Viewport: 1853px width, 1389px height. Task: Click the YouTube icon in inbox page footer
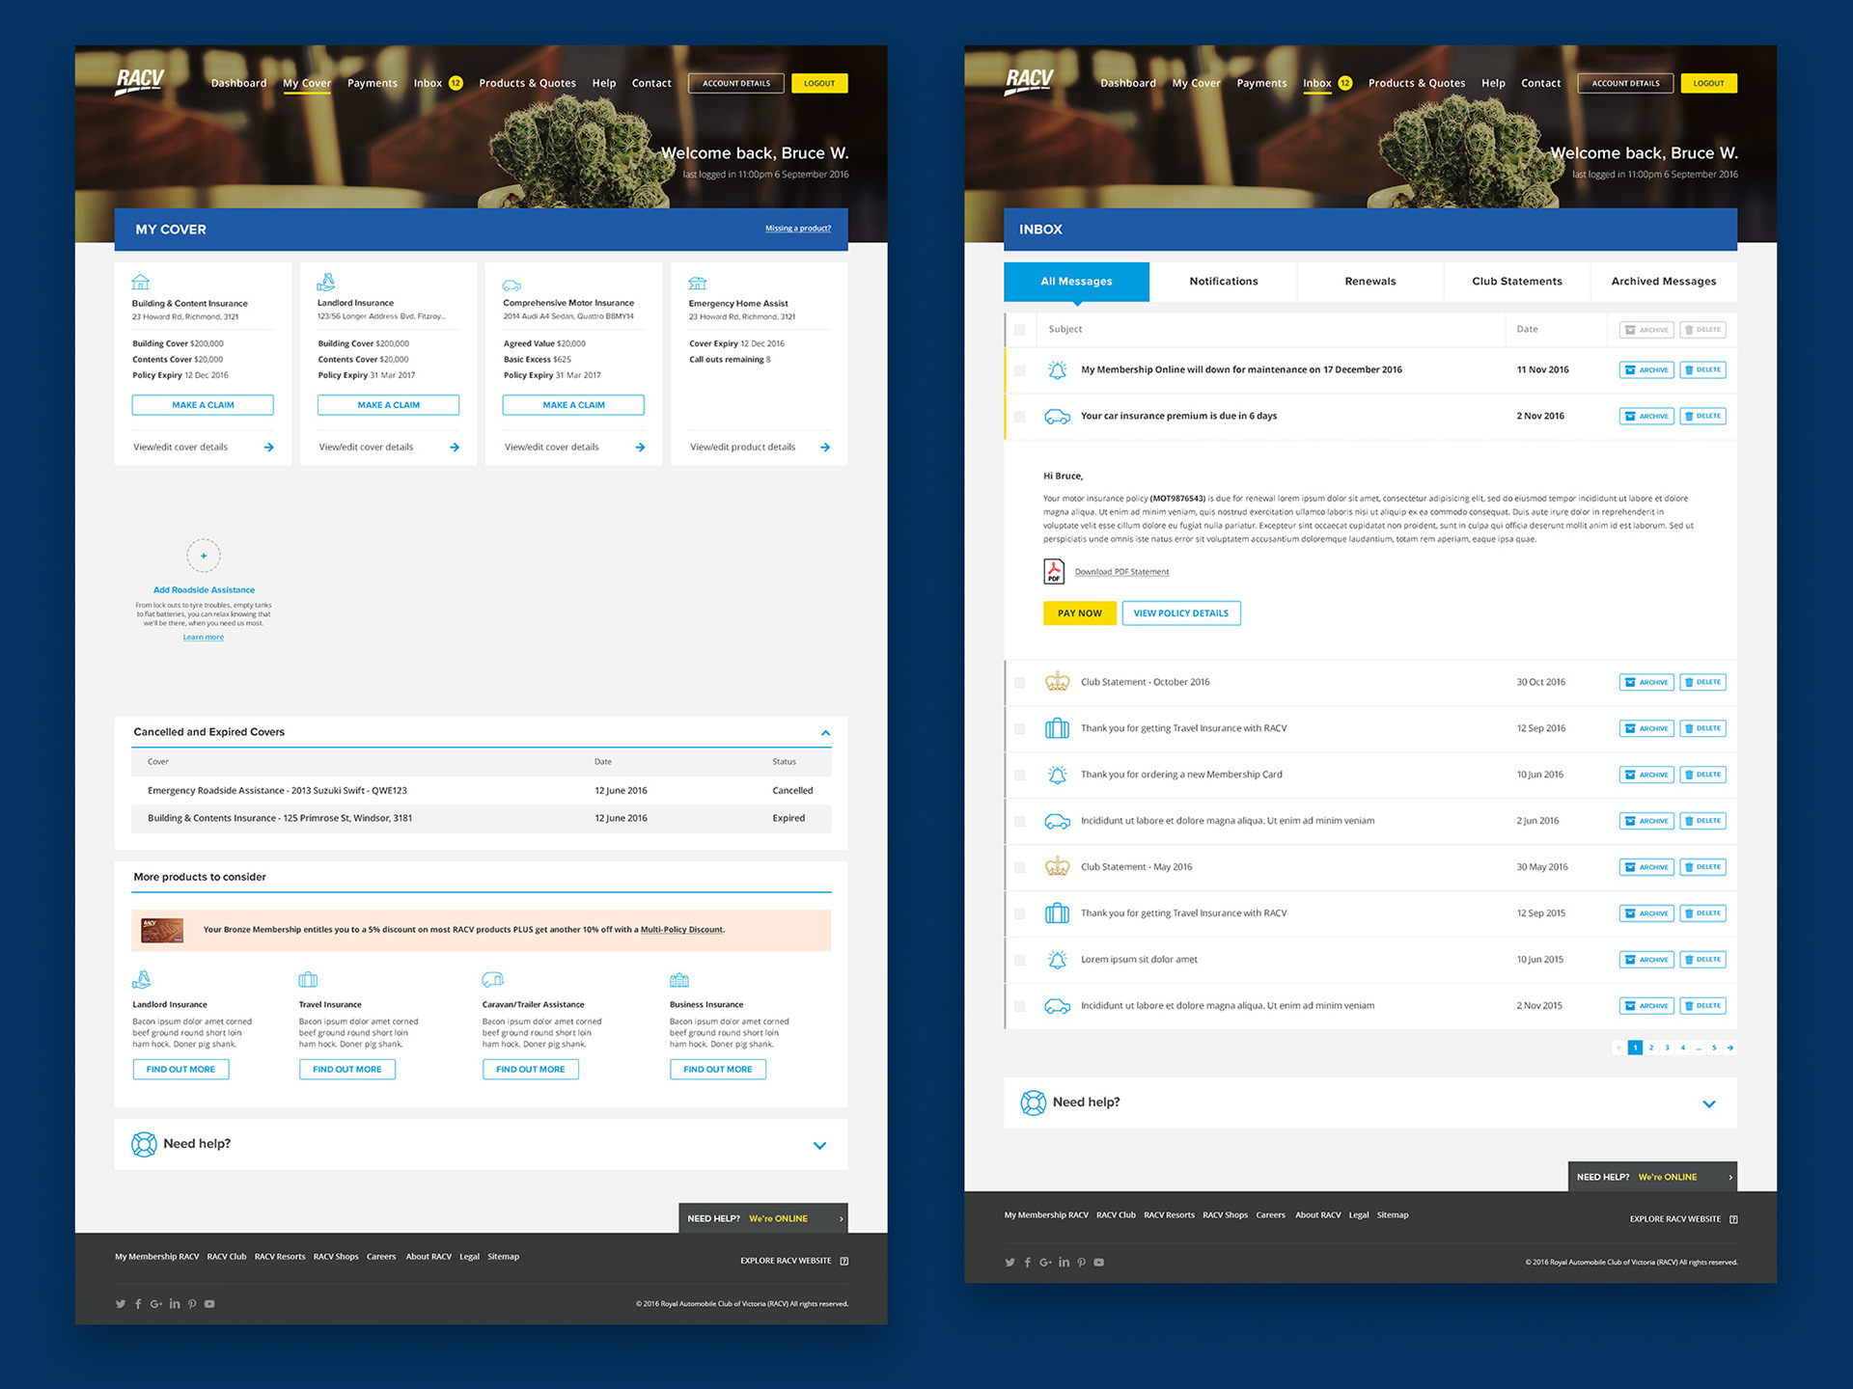click(x=1098, y=1263)
